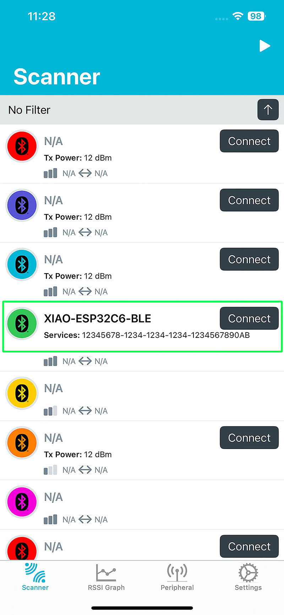Tap the yellow Bluetooth device icon
This screenshot has width=284, height=615.
click(x=22, y=393)
